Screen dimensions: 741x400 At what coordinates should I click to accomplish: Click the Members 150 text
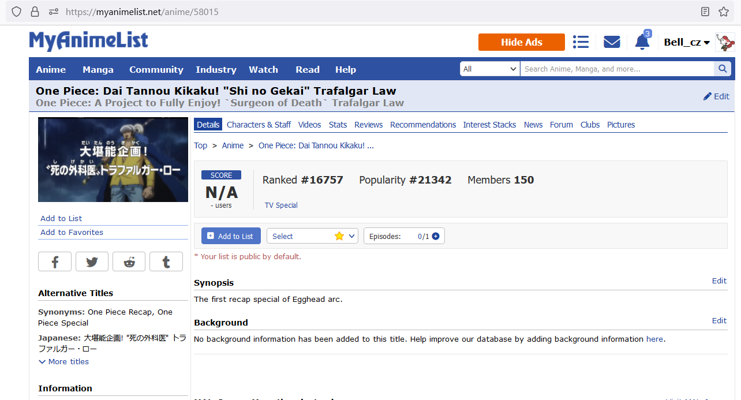pos(500,180)
